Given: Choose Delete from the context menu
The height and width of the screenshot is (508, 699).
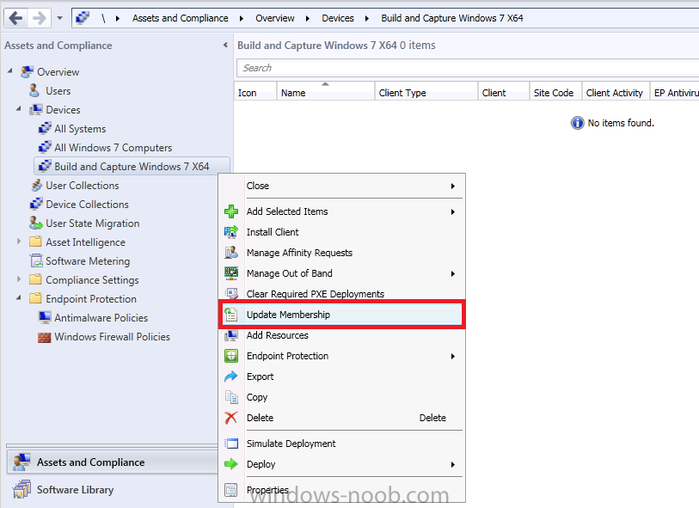Looking at the screenshot, I should click(342, 418).
